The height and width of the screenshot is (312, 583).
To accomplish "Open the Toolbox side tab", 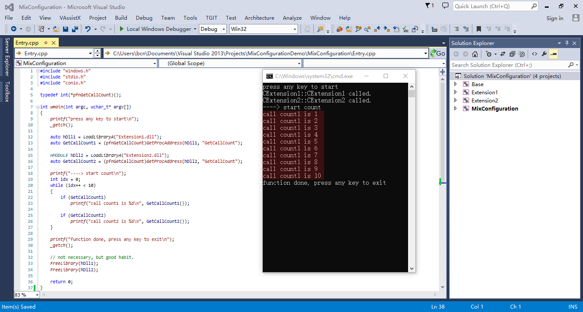I will click(7, 92).
